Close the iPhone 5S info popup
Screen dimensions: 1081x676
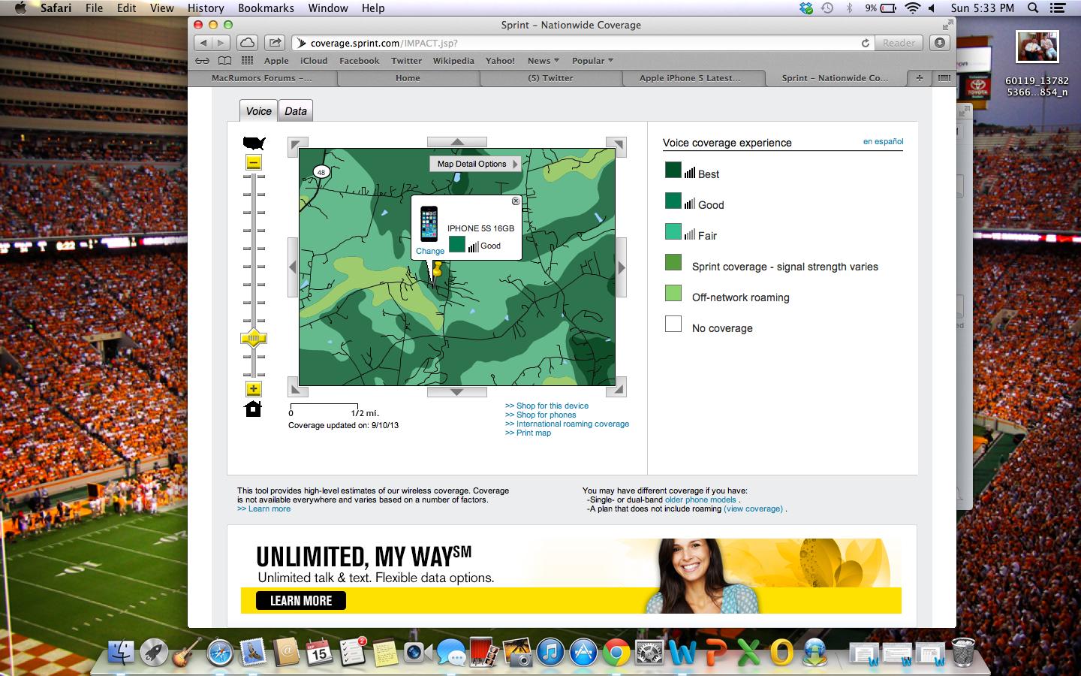coord(516,201)
